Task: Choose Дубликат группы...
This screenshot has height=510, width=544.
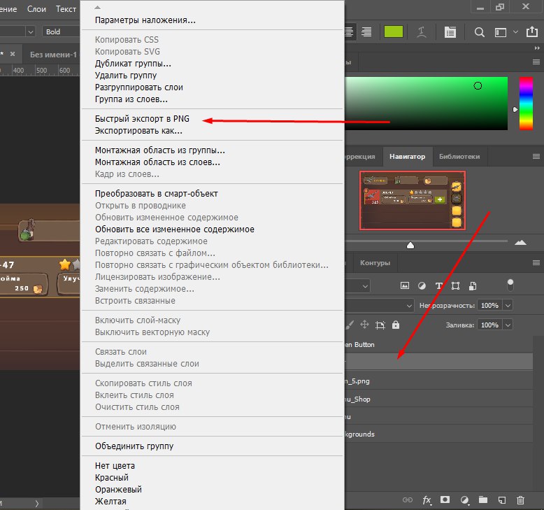Action: tap(133, 64)
